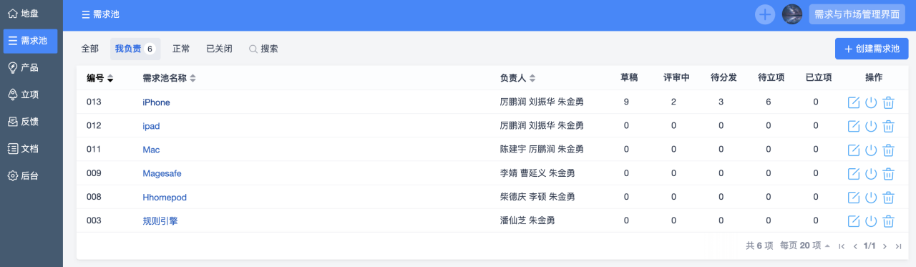Image resolution: width=916 pixels, height=267 pixels.
Task: Select the 全部 filter tab
Action: point(90,49)
